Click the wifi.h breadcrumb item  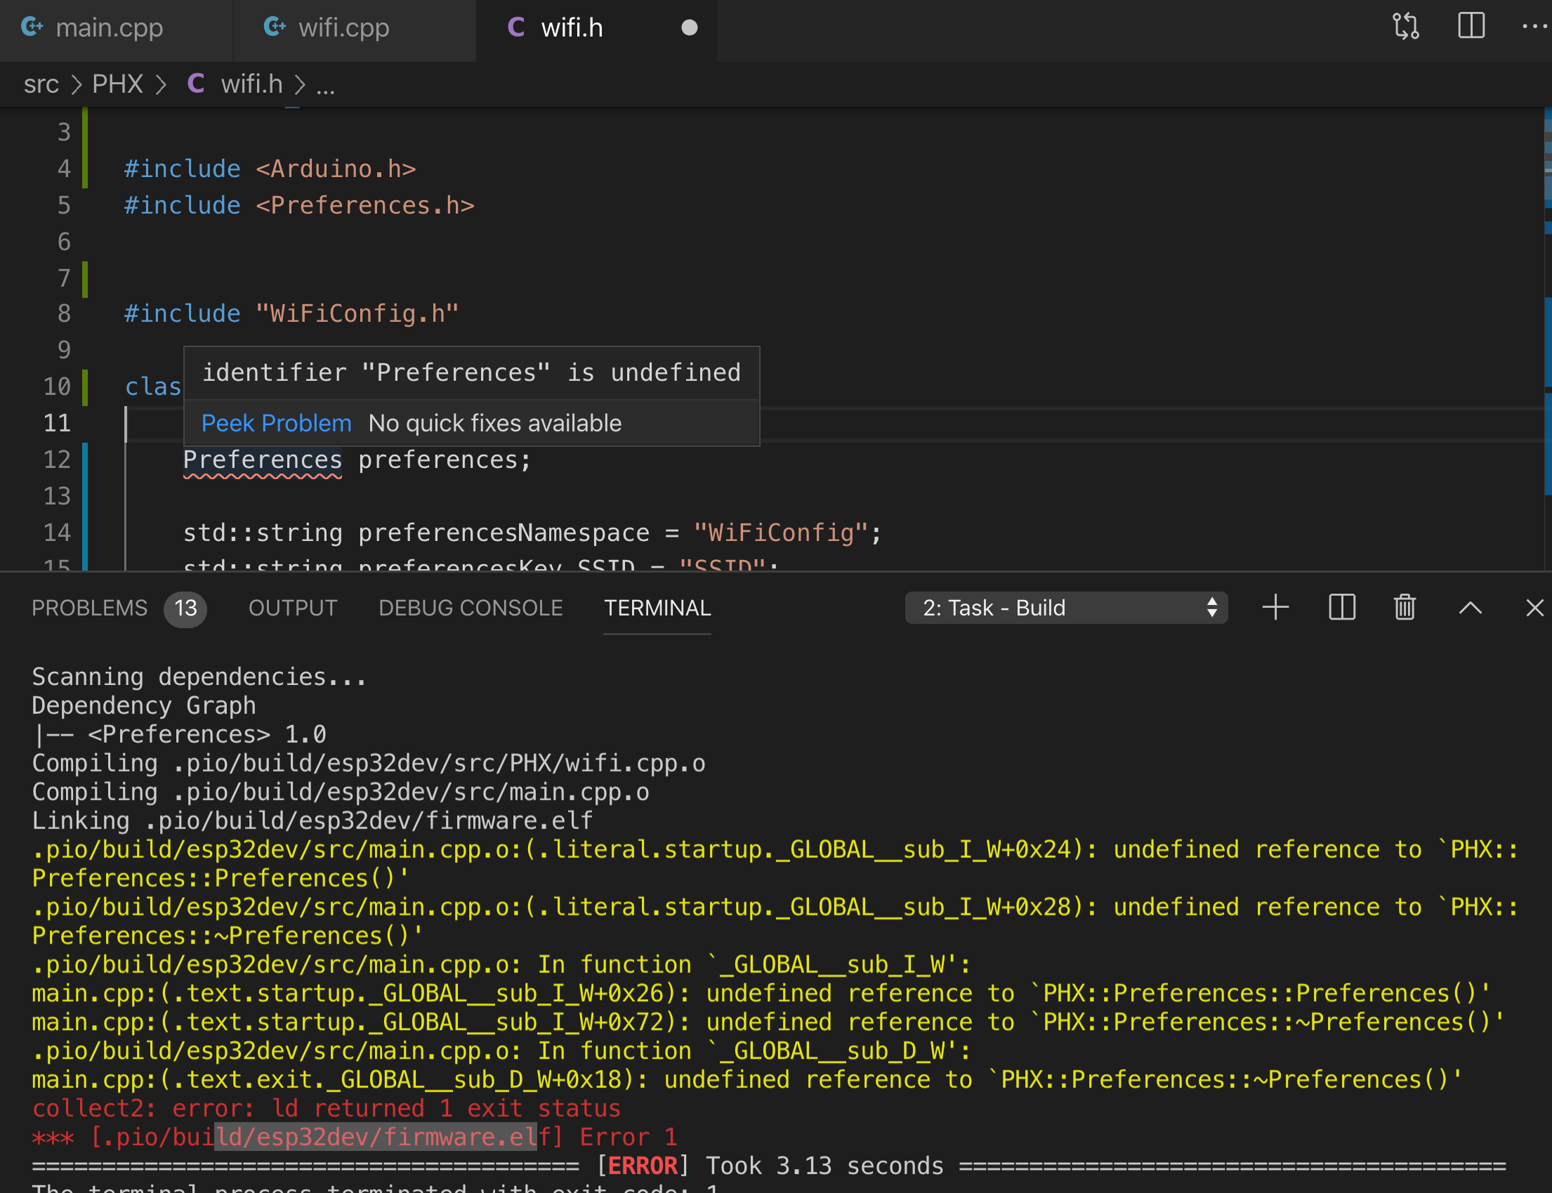pos(252,84)
